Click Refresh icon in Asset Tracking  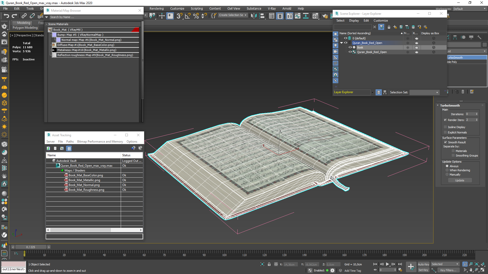[x=48, y=148]
